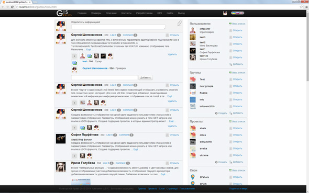
Task: Click the cities project icon
Action: 193,135
